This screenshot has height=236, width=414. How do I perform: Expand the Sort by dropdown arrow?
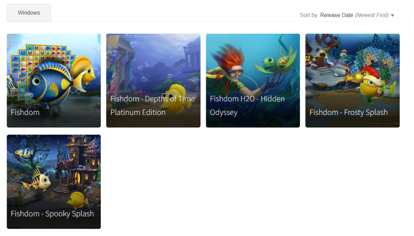click(x=393, y=16)
